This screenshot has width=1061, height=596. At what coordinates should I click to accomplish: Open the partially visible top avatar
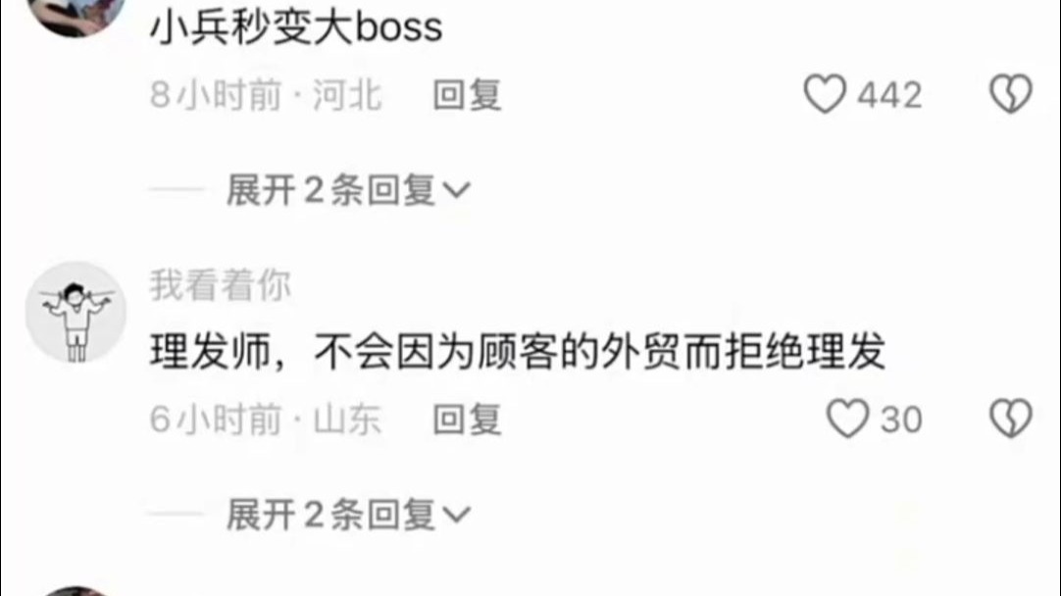[x=76, y=15]
